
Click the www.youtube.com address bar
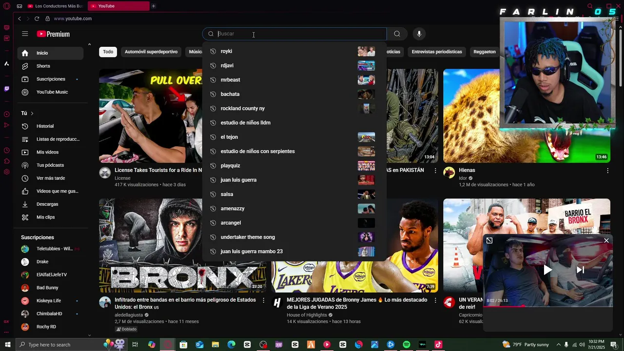pos(73,19)
